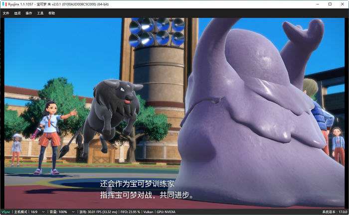Screen dimensions: 349x215
Task: Click the 音量 100% volume label
Action: (x=58, y=212)
